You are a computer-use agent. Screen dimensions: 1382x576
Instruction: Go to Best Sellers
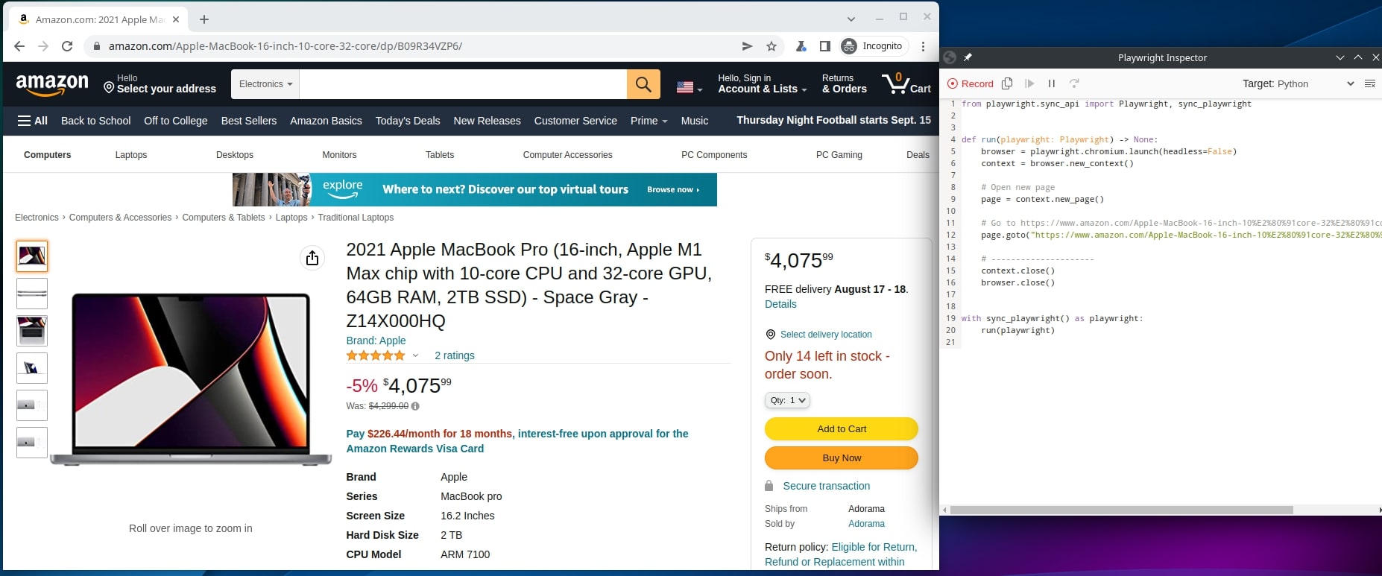pos(249,121)
